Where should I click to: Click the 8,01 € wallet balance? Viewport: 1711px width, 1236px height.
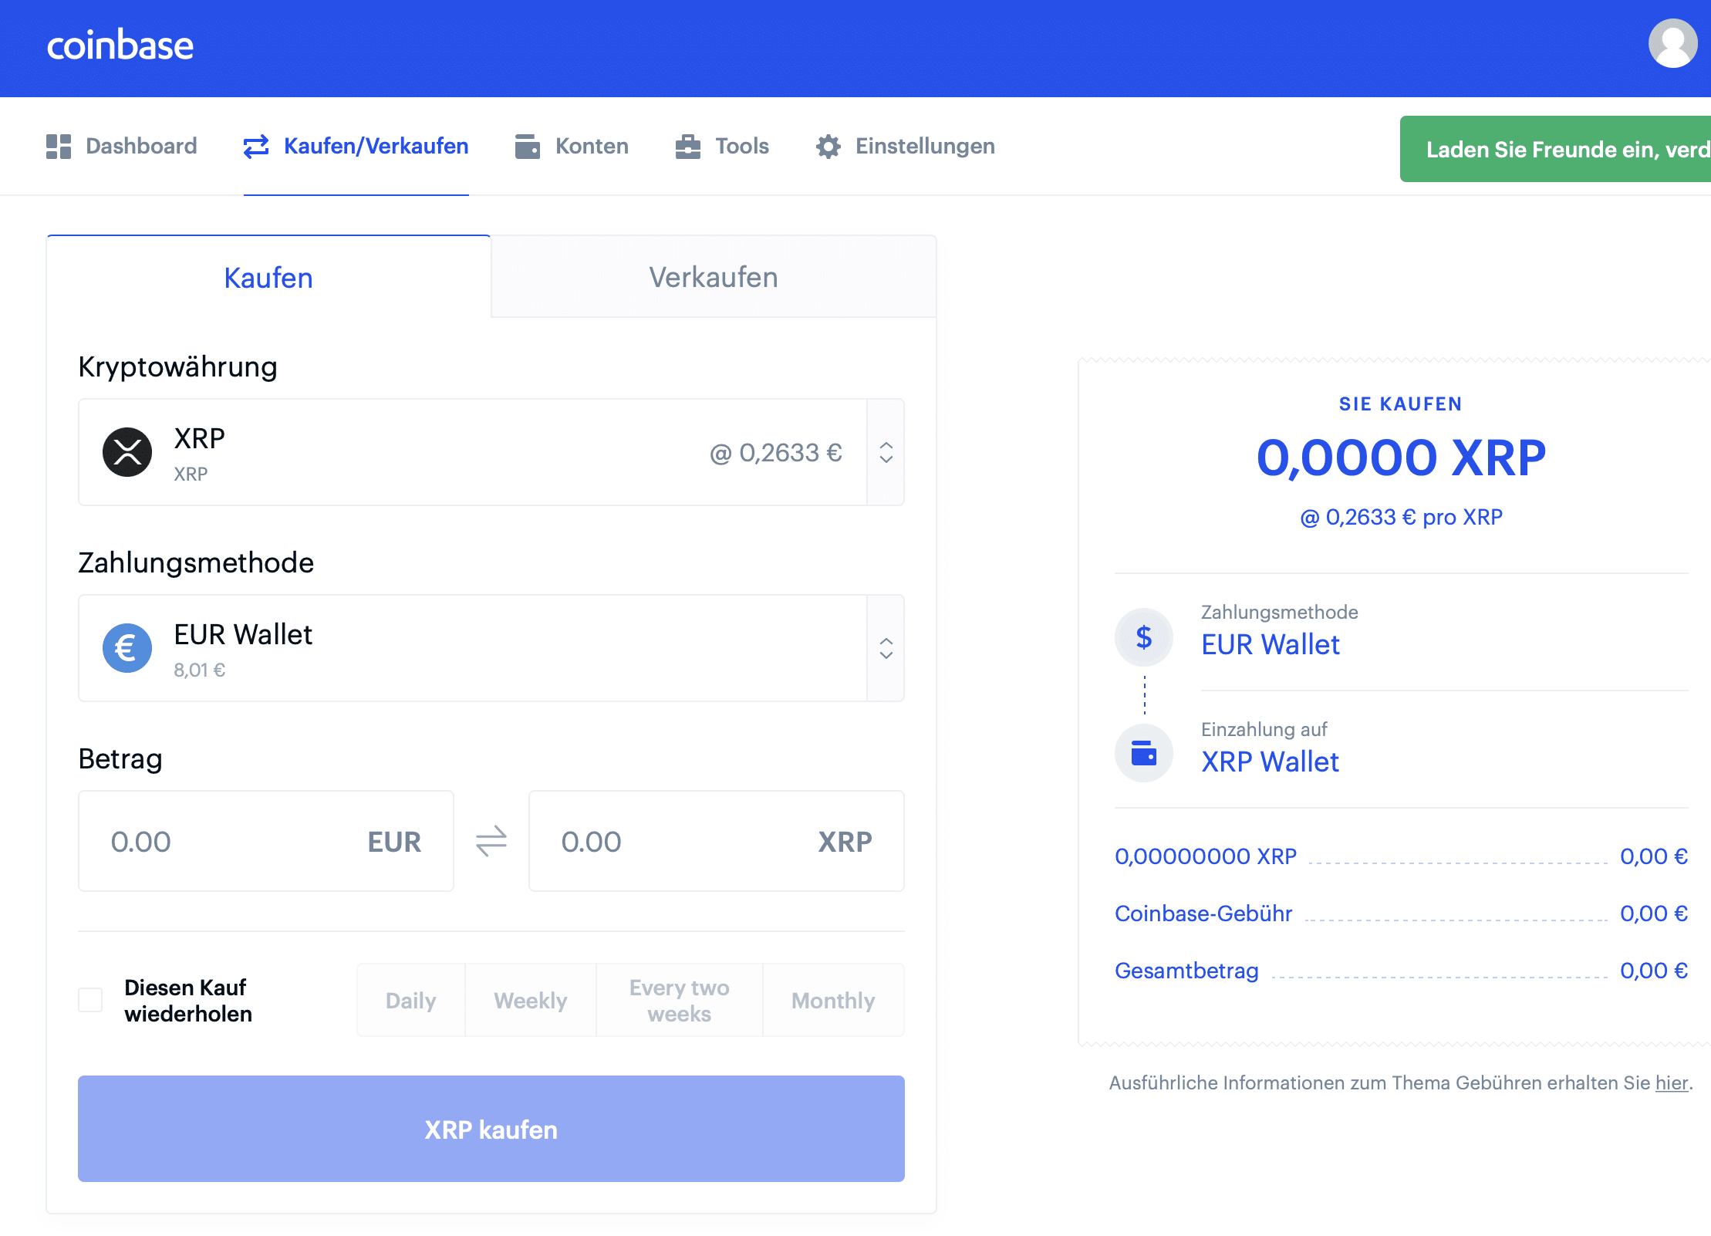[x=200, y=670]
